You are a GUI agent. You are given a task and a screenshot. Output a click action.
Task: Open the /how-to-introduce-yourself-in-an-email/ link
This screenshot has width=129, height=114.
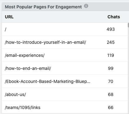point(45,42)
